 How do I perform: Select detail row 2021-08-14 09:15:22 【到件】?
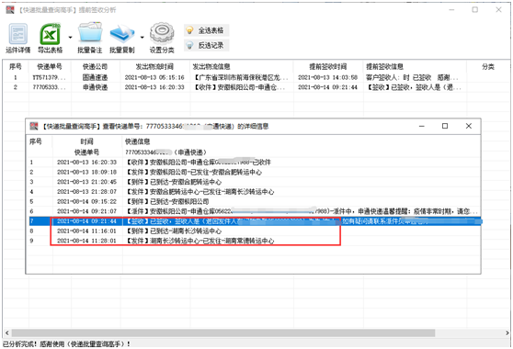pyautogui.click(x=254, y=201)
